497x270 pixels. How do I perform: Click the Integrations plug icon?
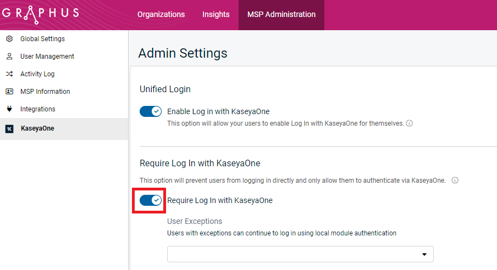point(9,109)
